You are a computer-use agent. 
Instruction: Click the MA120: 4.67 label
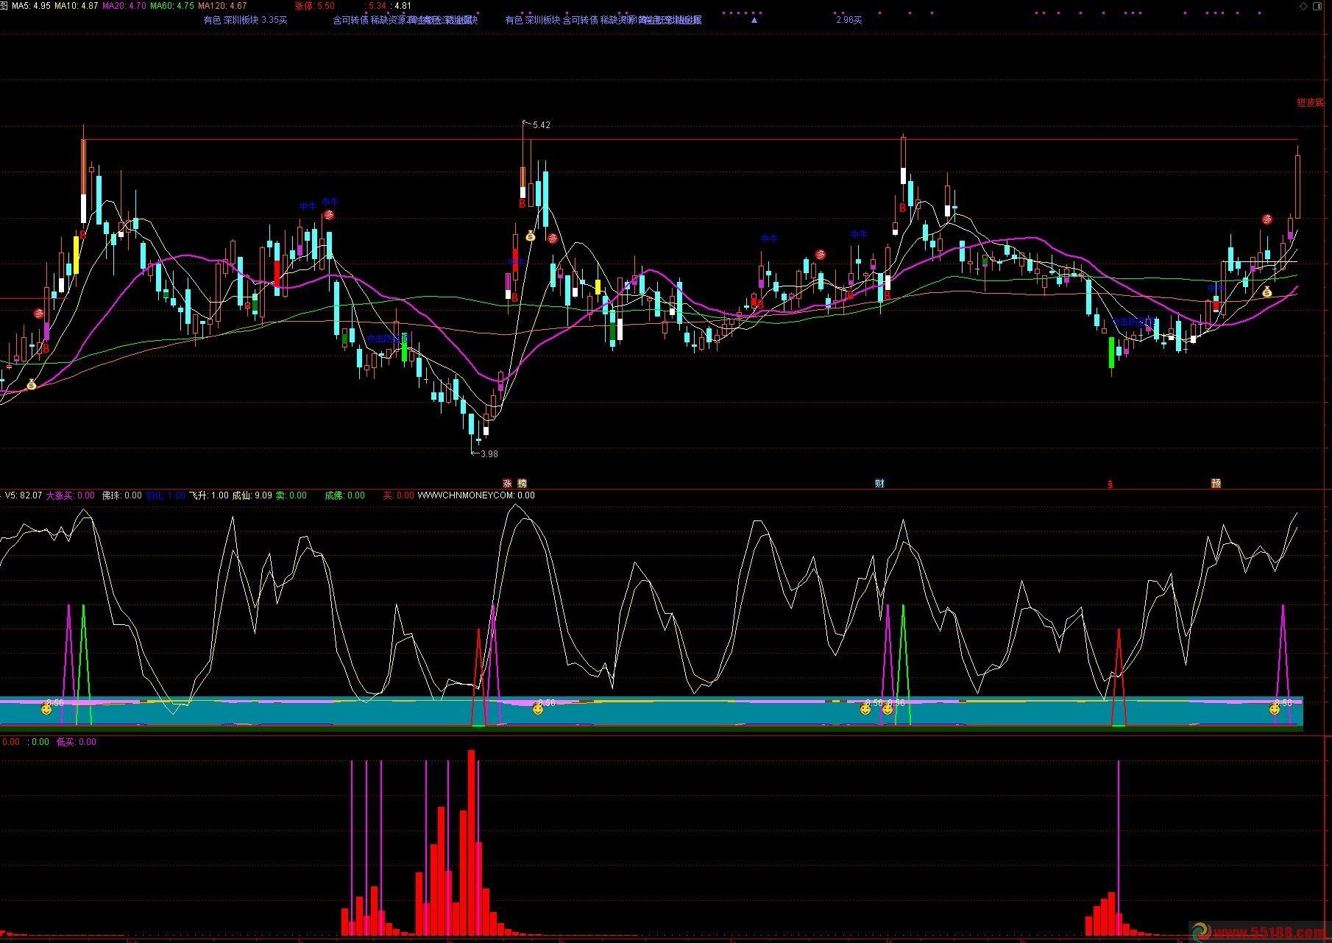pos(222,6)
